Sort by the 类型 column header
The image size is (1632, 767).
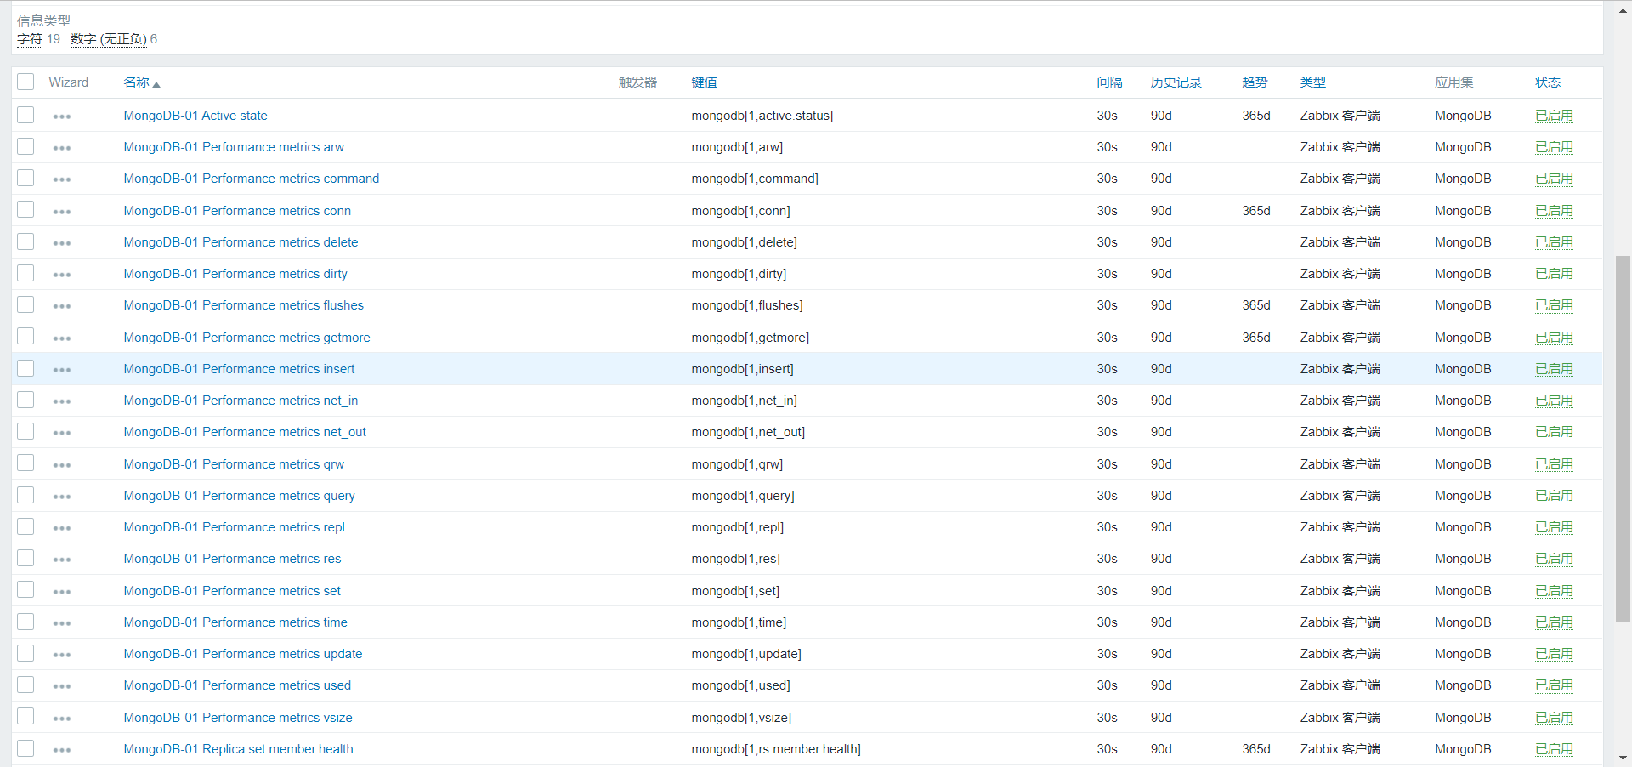pyautogui.click(x=1312, y=82)
